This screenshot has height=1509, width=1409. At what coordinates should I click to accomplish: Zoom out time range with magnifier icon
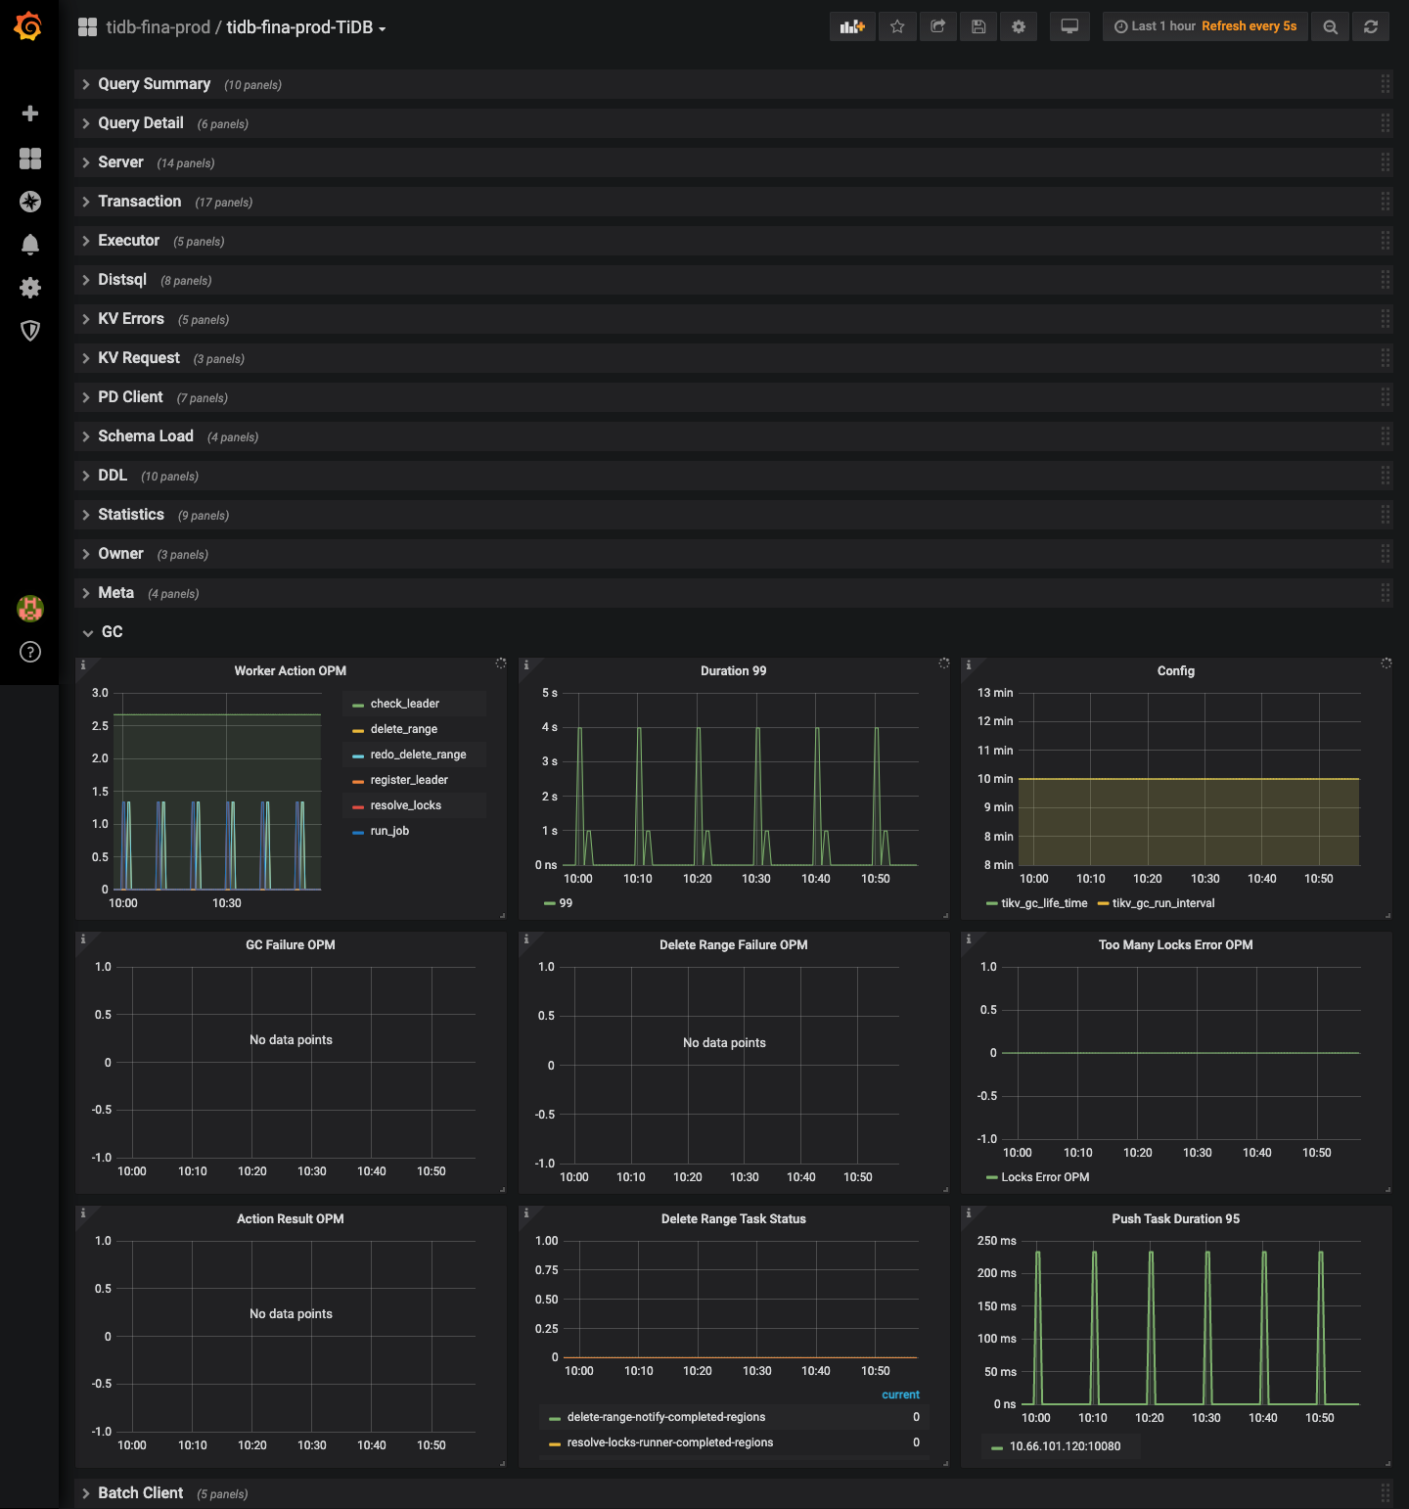(1330, 26)
